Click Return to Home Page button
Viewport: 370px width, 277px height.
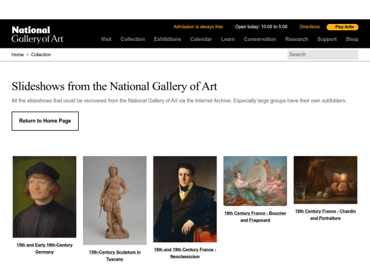click(45, 121)
